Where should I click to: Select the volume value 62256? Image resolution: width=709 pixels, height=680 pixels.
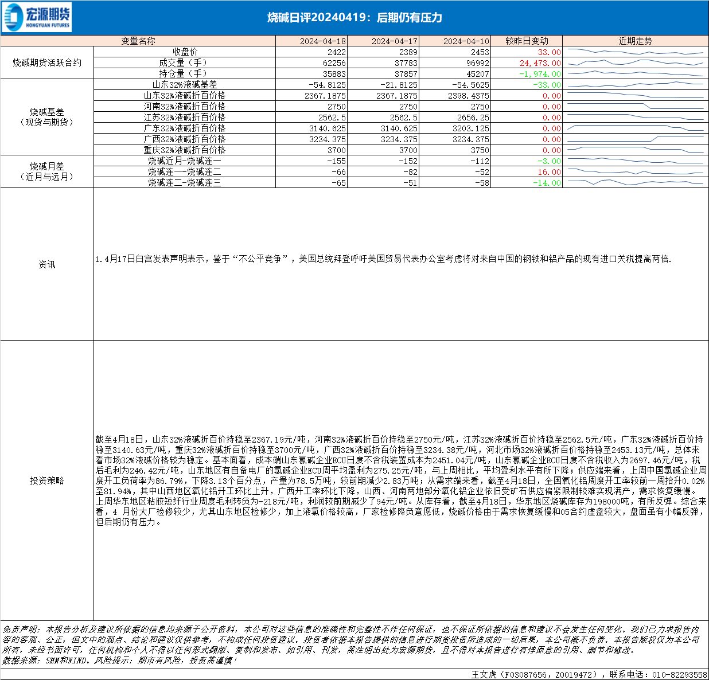(334, 63)
